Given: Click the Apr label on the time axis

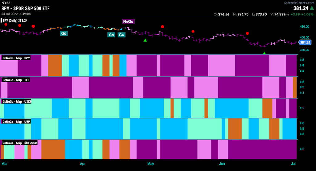Looking at the screenshot, I should point(83,164).
